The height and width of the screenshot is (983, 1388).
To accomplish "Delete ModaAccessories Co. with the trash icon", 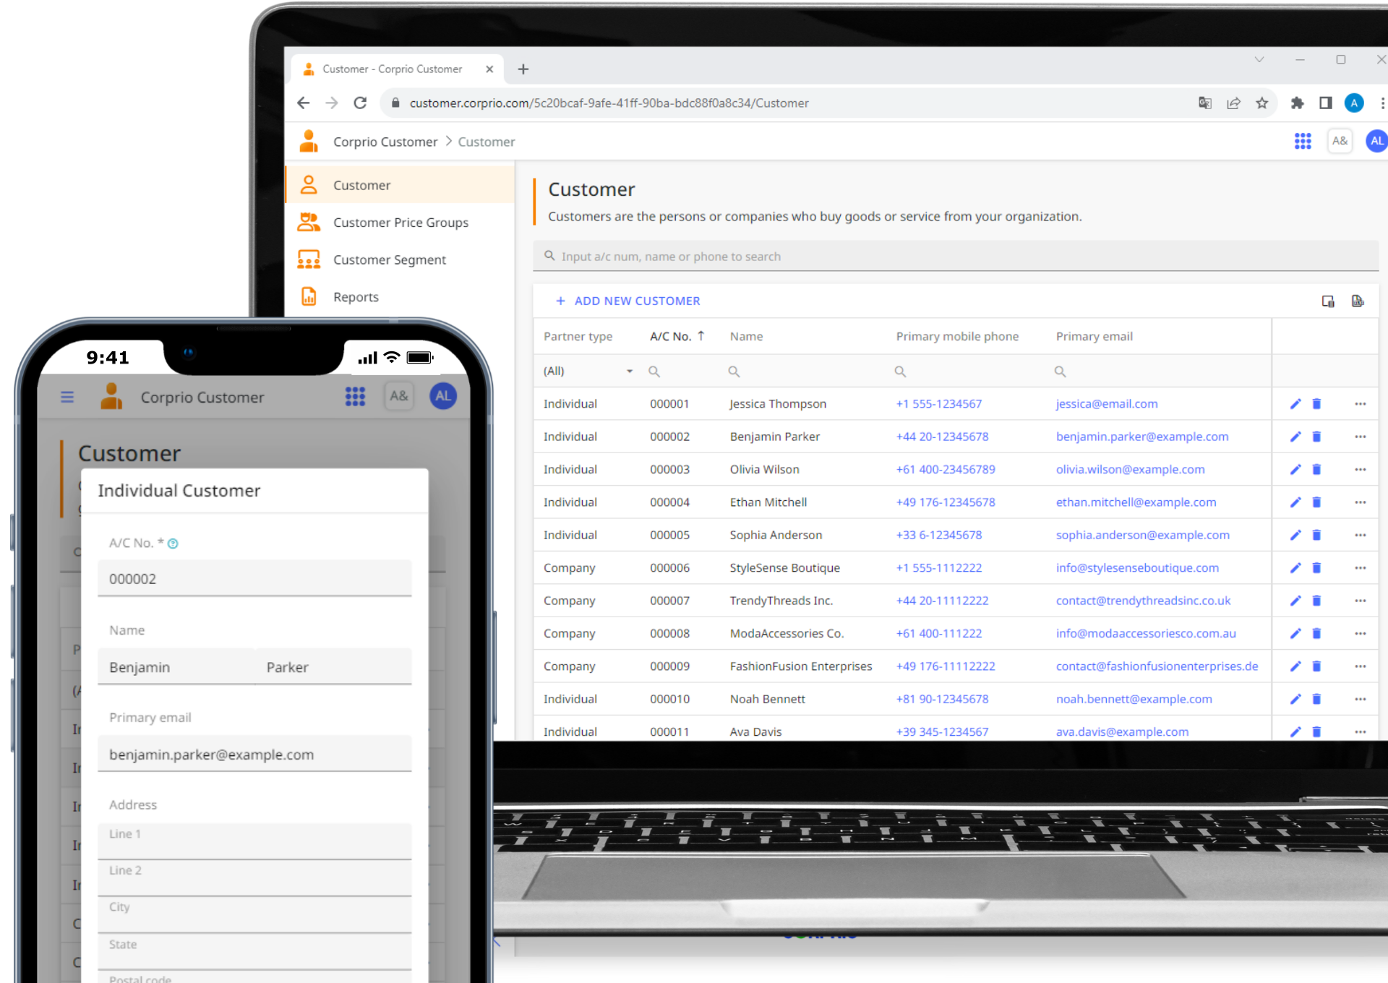I will tap(1316, 633).
